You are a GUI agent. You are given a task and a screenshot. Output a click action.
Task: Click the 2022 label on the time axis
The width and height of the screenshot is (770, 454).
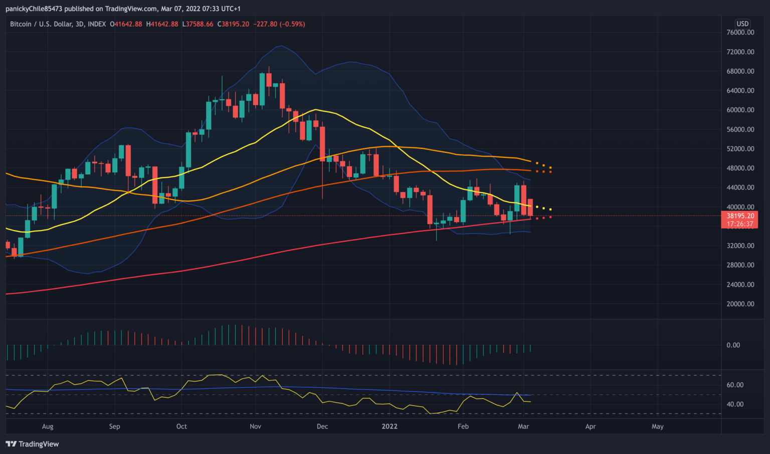coord(391,426)
